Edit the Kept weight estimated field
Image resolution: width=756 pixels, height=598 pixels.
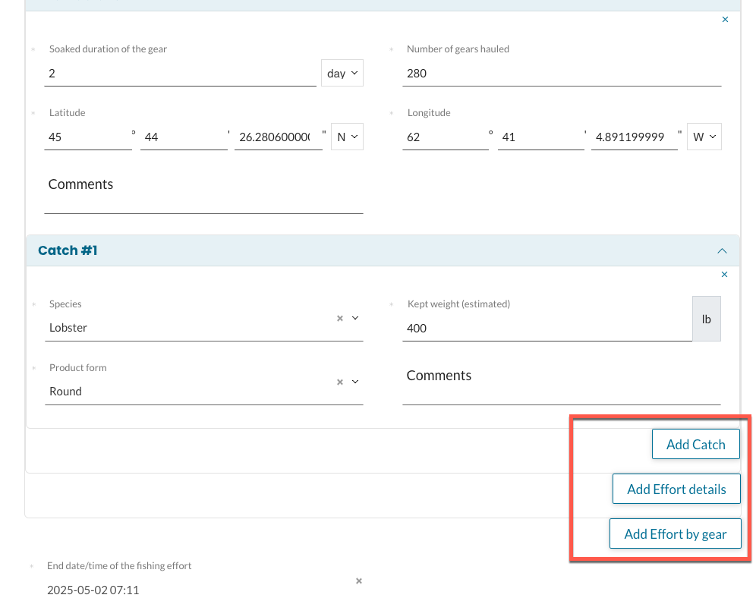click(547, 329)
